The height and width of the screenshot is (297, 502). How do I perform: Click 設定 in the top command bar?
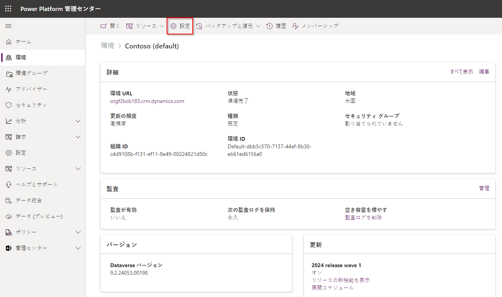tap(180, 26)
